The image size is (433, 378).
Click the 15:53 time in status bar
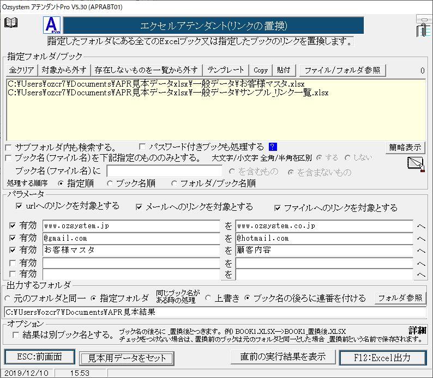(80, 373)
